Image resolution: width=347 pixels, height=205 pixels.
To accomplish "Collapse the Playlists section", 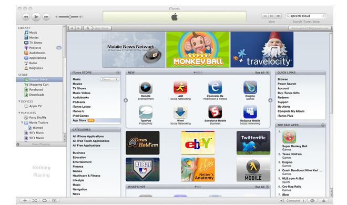I will coord(19,113).
